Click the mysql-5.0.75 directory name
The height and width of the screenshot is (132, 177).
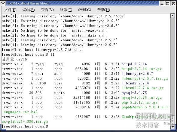[134, 93]
